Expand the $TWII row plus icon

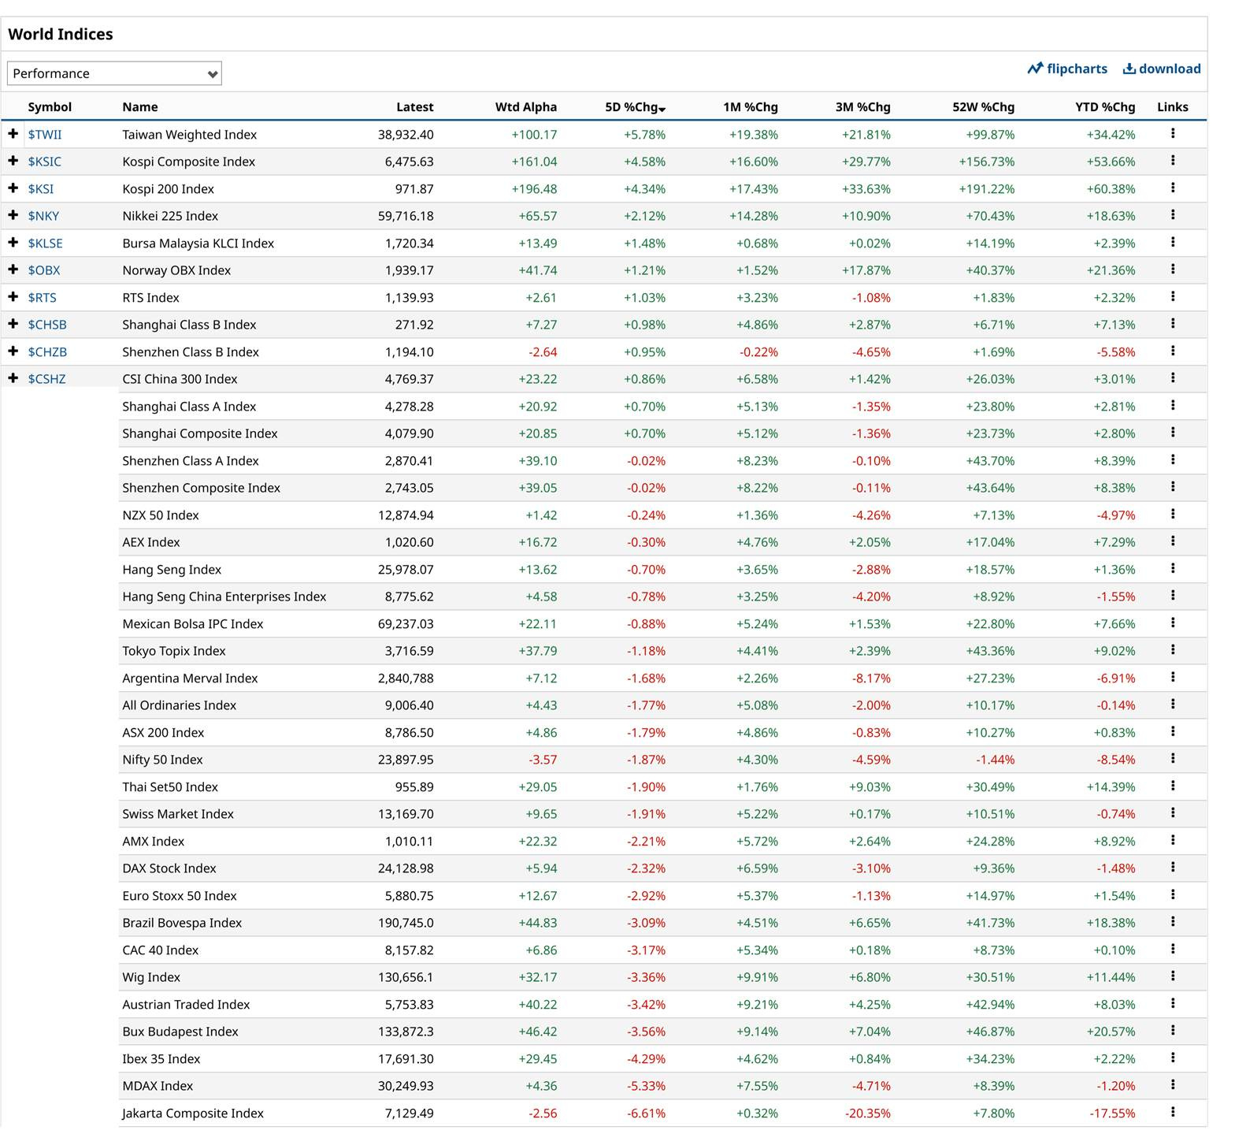(13, 134)
